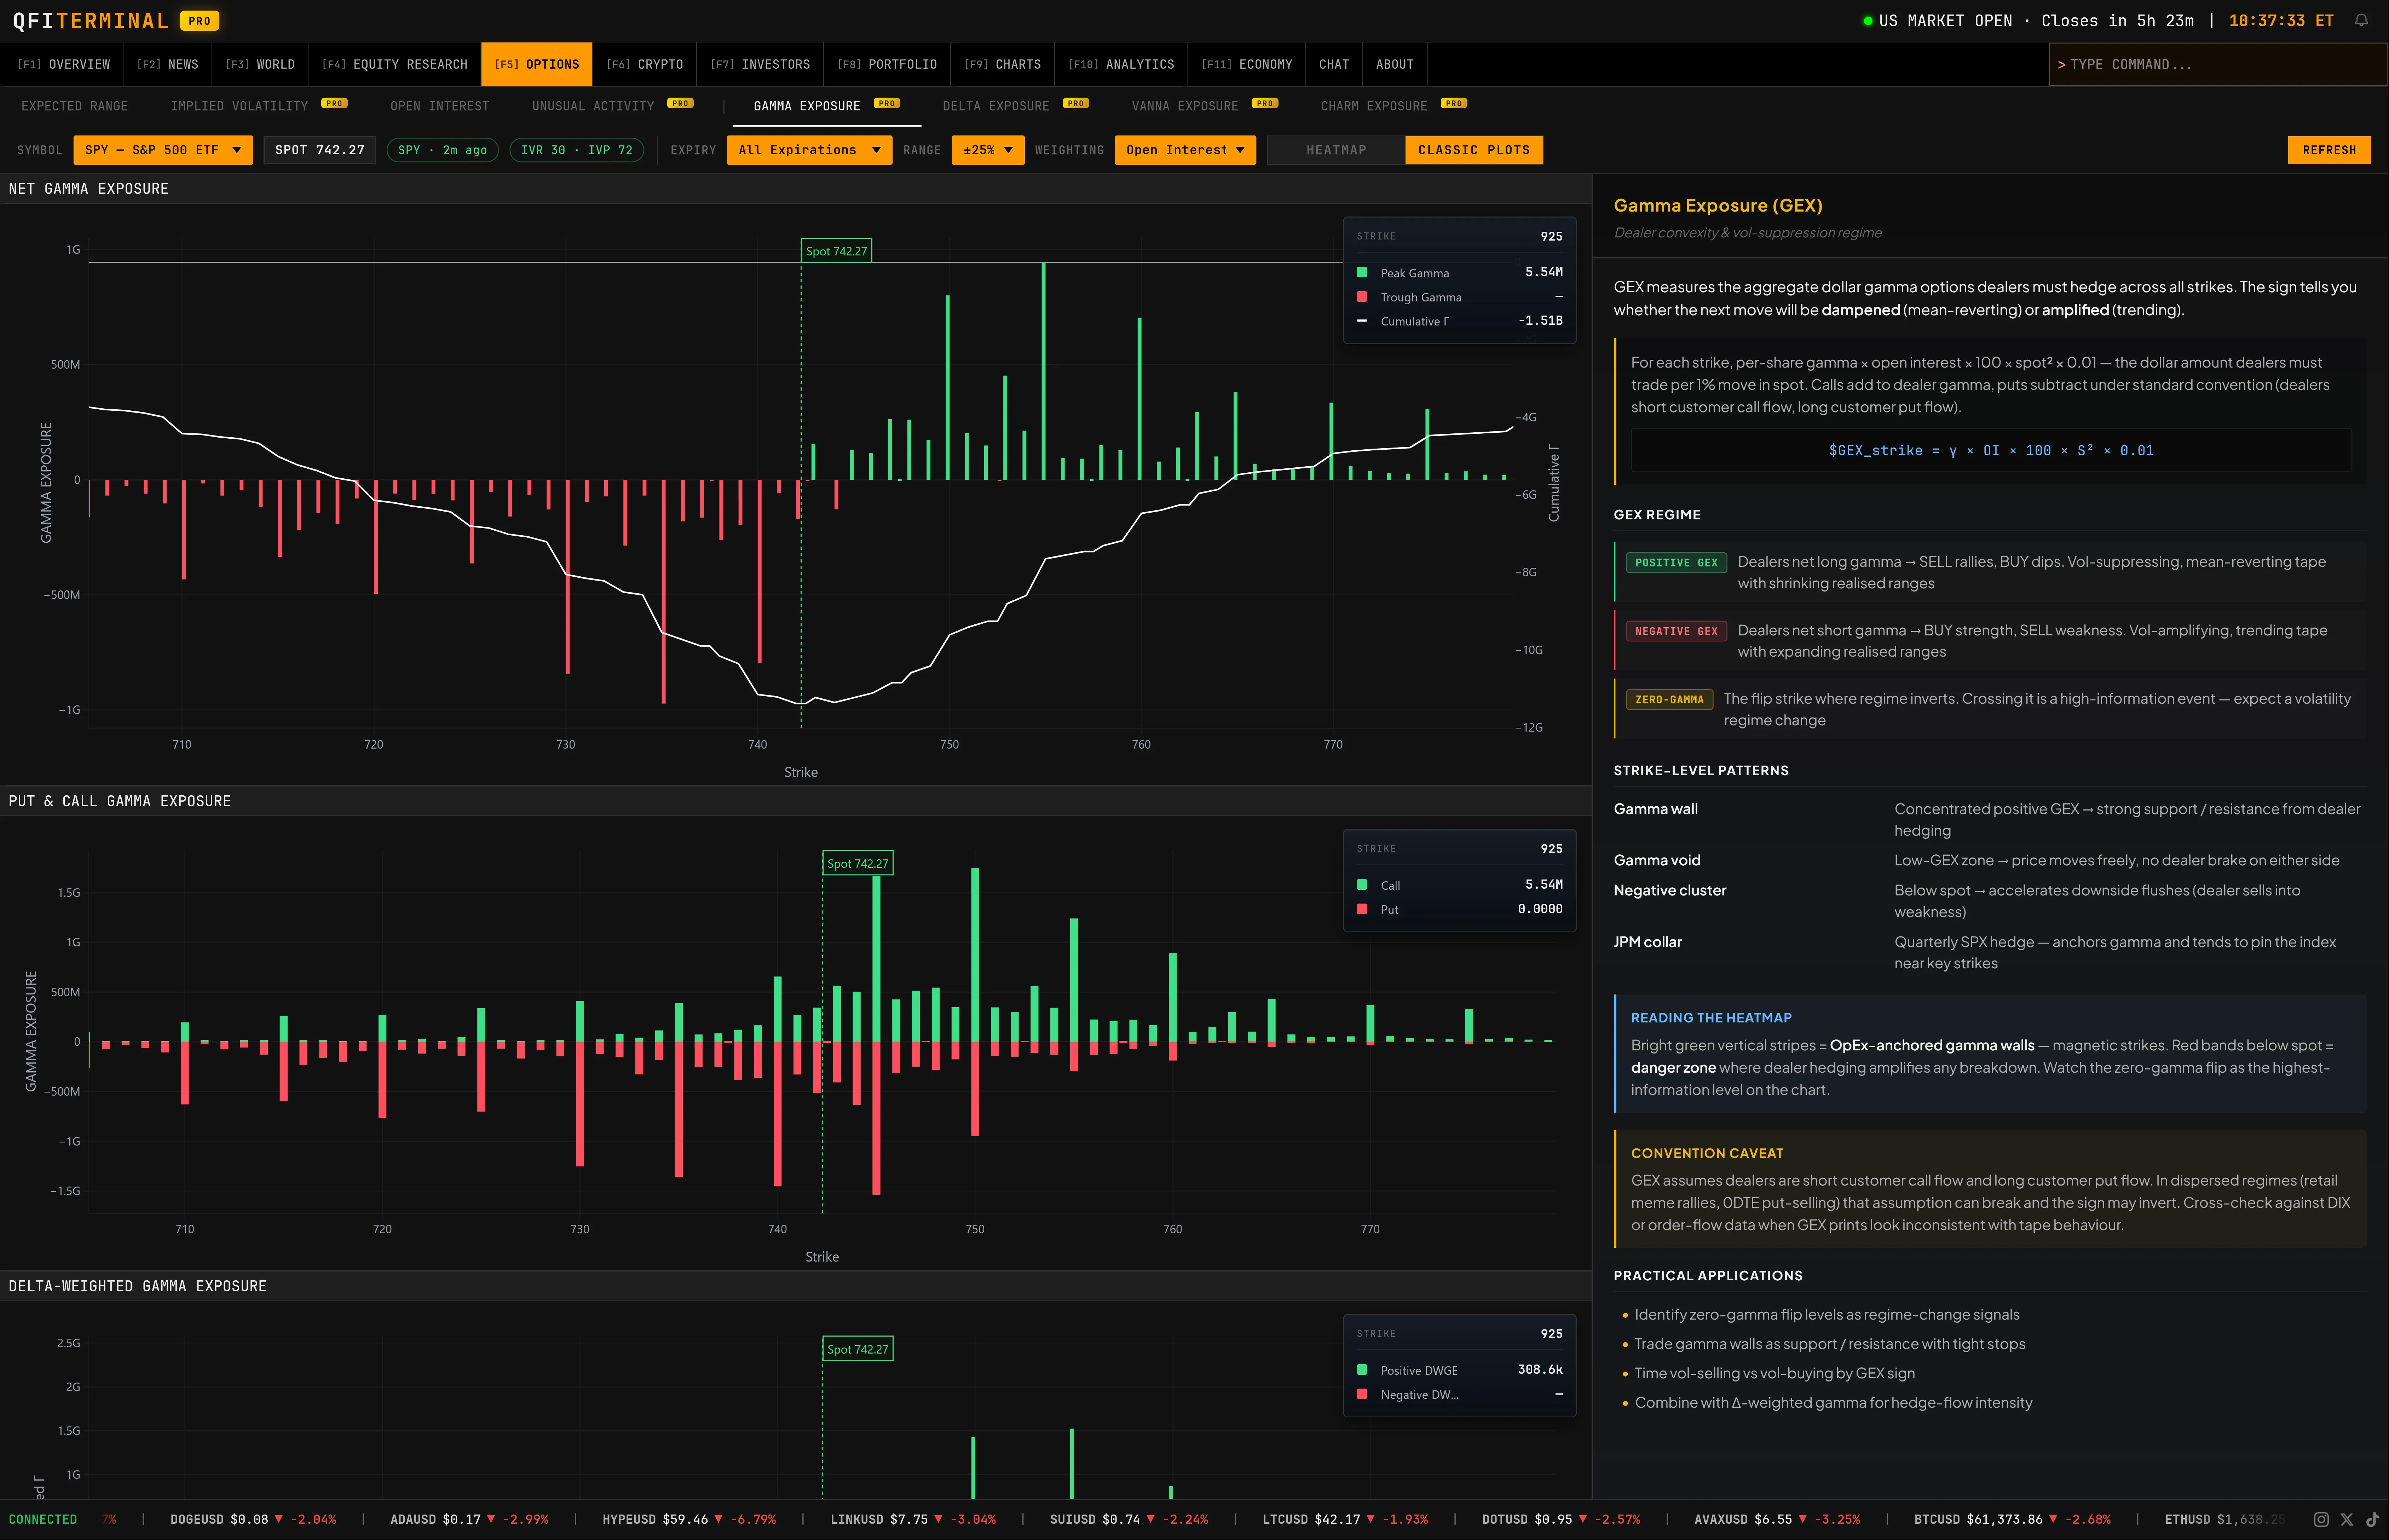Click the LINKUSD ticker in status bar
Viewport: 2389px width, 1540px height.
click(913, 1519)
